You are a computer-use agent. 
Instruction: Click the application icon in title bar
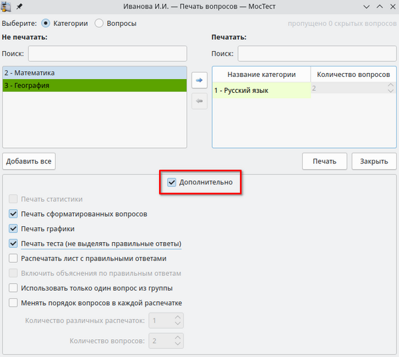[x=7, y=7]
